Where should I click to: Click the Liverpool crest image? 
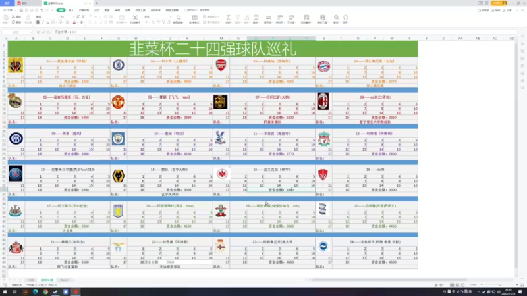coord(323,139)
